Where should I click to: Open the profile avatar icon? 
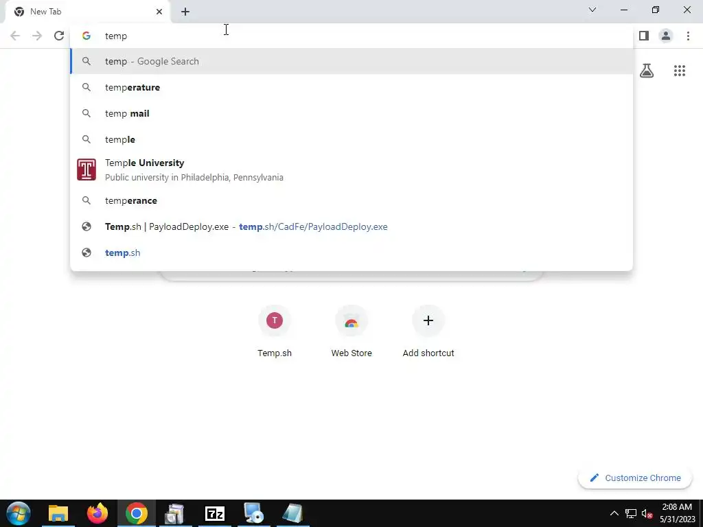[x=666, y=36]
